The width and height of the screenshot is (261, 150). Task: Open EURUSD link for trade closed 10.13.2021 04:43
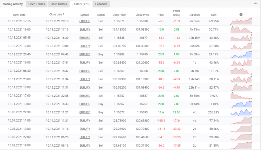pyautogui.click(x=85, y=54)
